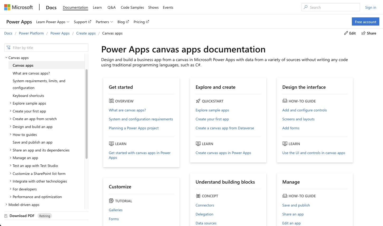The image size is (383, 226).
Task: Expand Explore sample apps tree node
Action: (x=10, y=103)
